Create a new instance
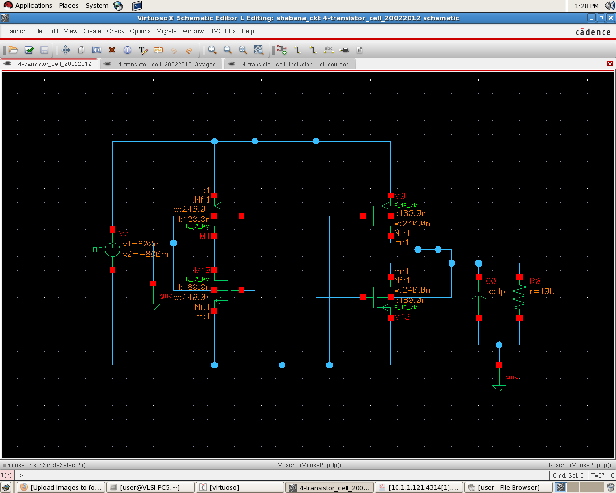Image resolution: width=616 pixels, height=493 pixels. [x=282, y=50]
